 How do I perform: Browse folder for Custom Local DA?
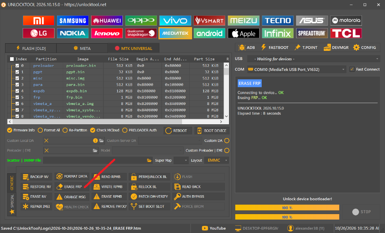pyautogui.click(x=101, y=141)
